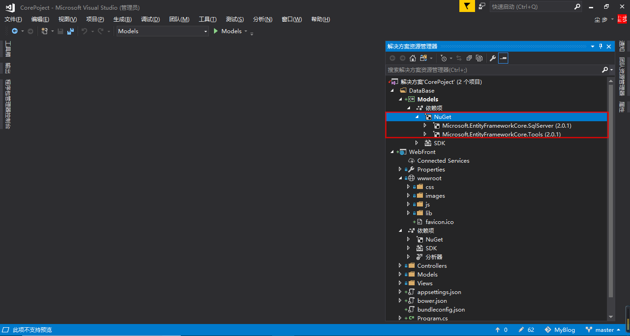Click the Show All Files icon
630x336 pixels.
(479, 58)
